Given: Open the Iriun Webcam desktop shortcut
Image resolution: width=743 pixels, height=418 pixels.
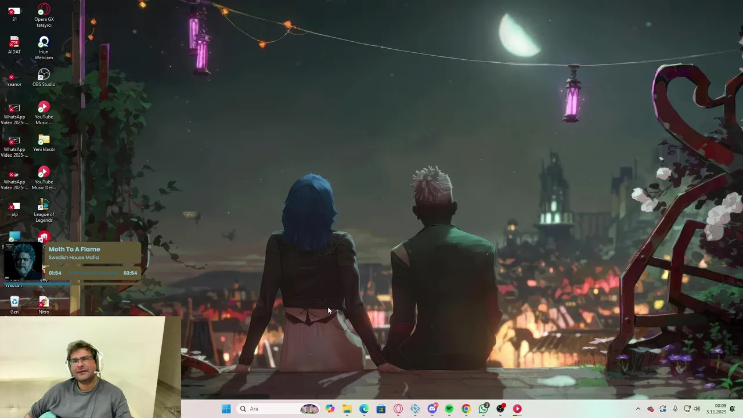Looking at the screenshot, I should (x=44, y=48).
